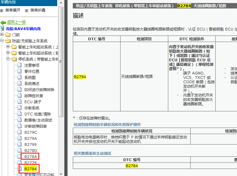Click the page icon beside 如何进行故障排除

(x=20, y=89)
